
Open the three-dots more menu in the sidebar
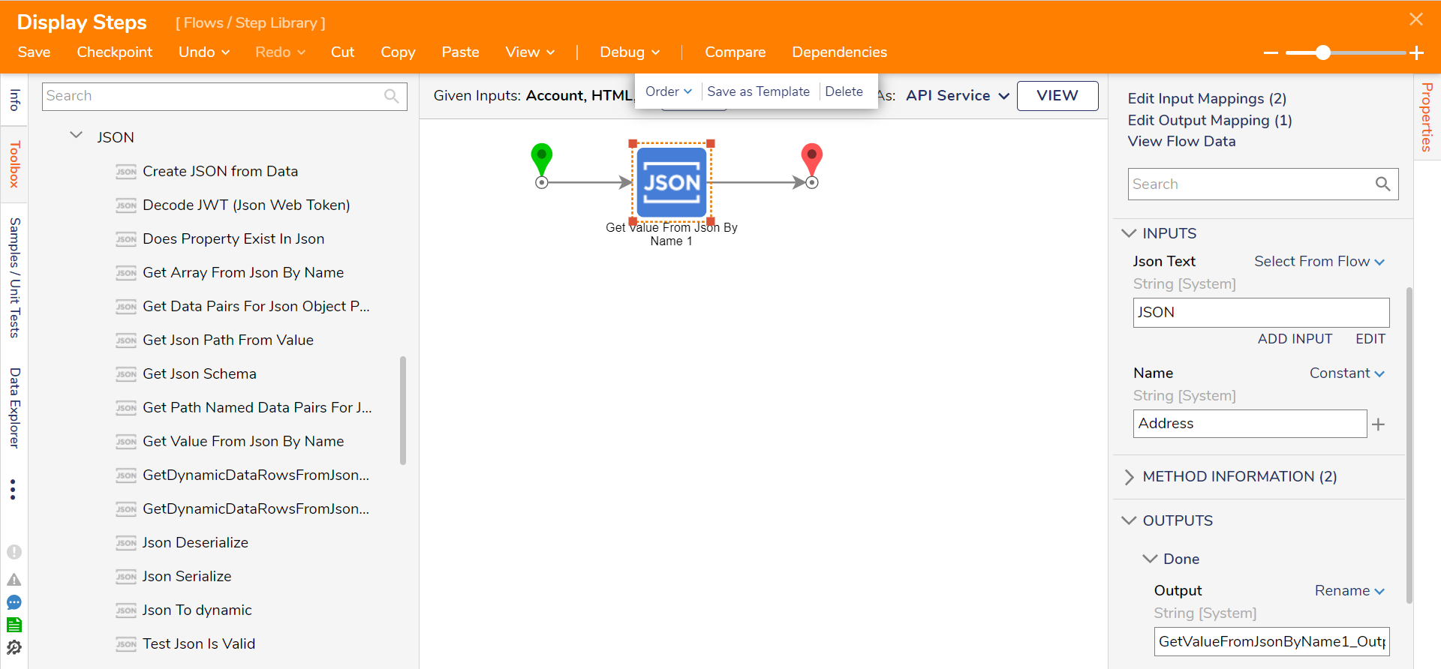click(13, 490)
